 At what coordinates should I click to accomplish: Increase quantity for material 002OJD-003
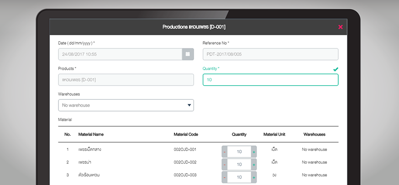pyautogui.click(x=254, y=177)
